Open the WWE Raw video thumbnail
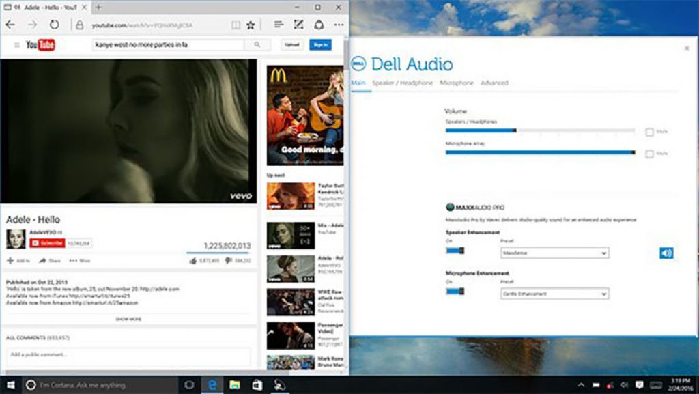Screen dimensions: 699x394 291,302
